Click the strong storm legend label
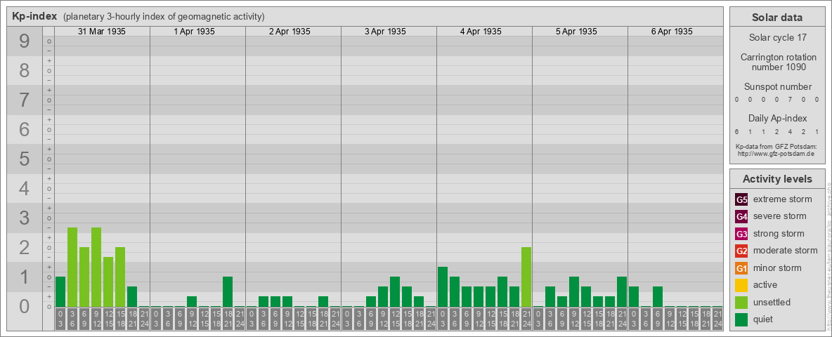The image size is (832, 337). pos(779,234)
